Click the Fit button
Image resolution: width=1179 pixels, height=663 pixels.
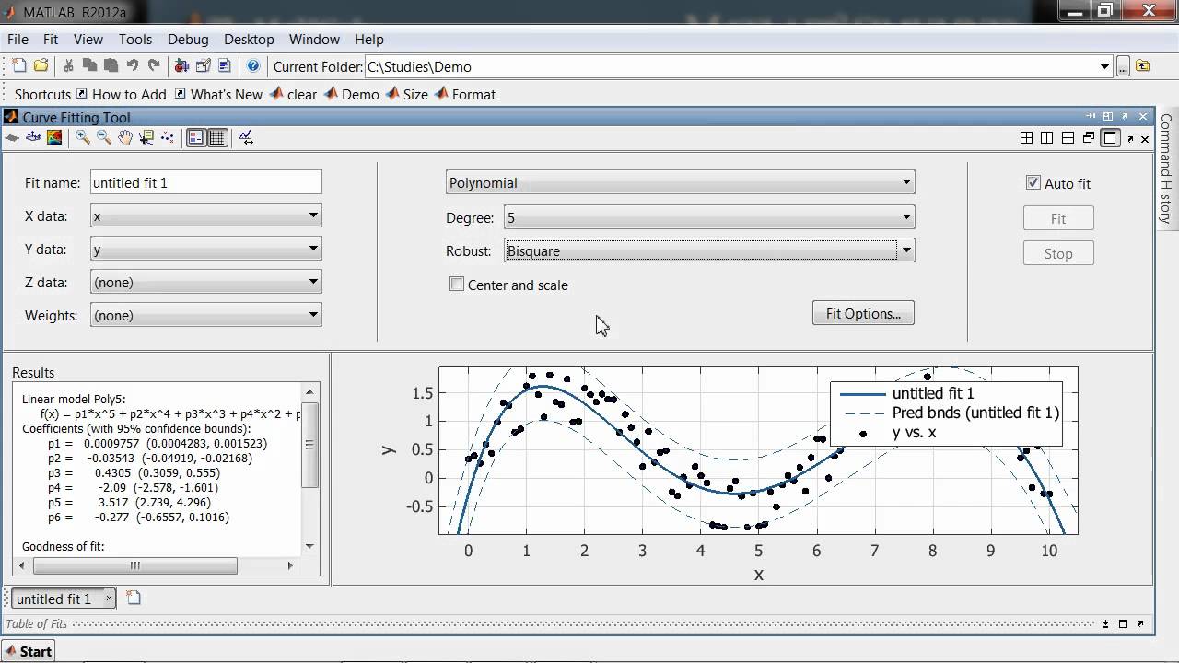[1058, 218]
